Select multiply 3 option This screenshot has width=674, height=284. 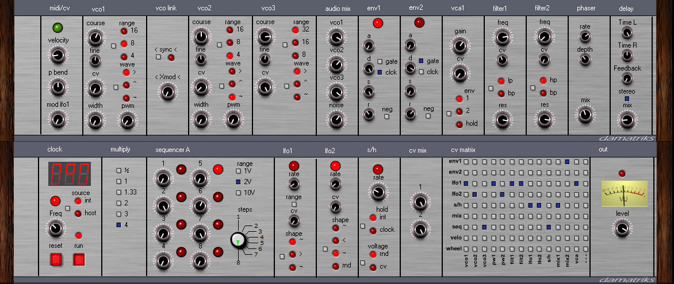pyautogui.click(x=118, y=213)
